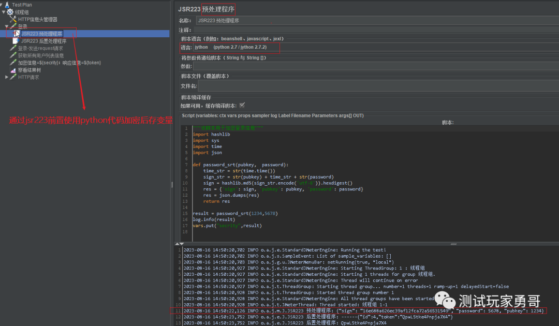Viewport: 559px width, 326px height.
Task: Collapse the Test Plan tree node
Action: (x=2, y=5)
